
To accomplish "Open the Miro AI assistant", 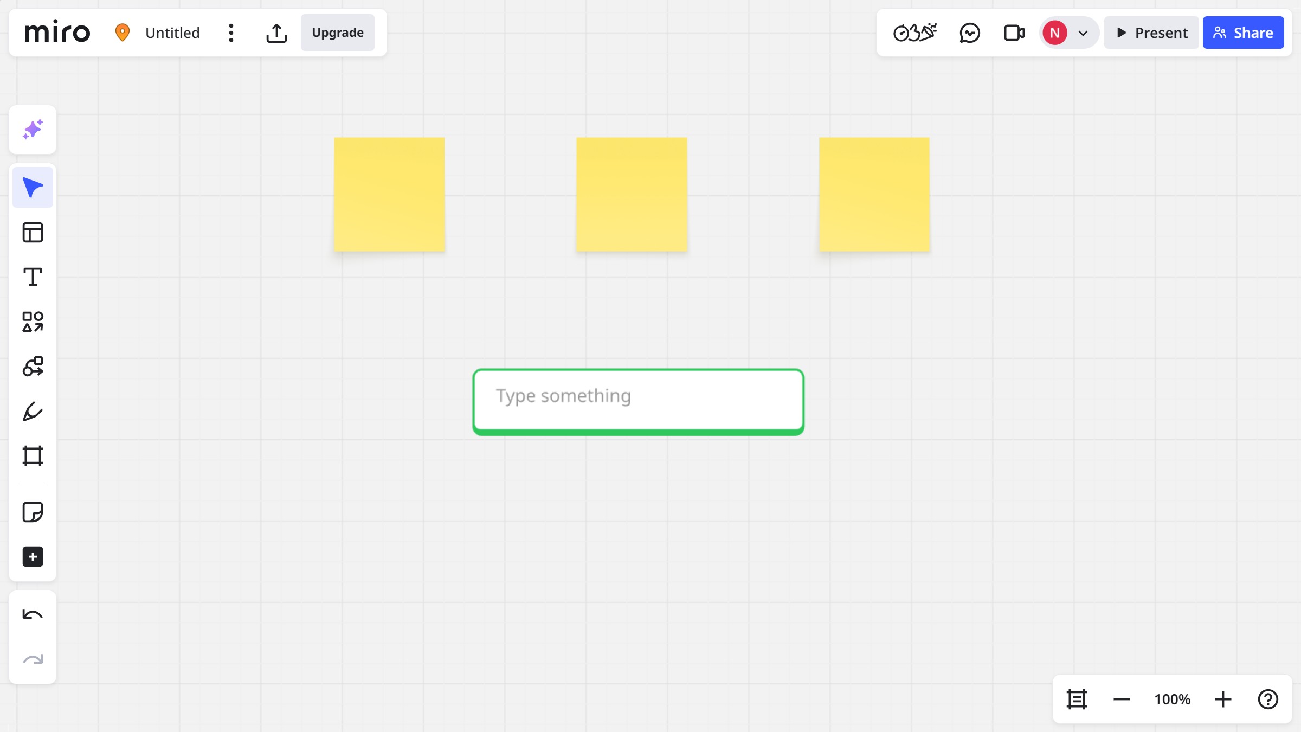I will click(x=33, y=129).
